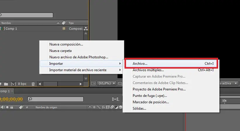Screen dimensions: 240x131
Task: Click the timeline label tag column icon
Action: 21,107
